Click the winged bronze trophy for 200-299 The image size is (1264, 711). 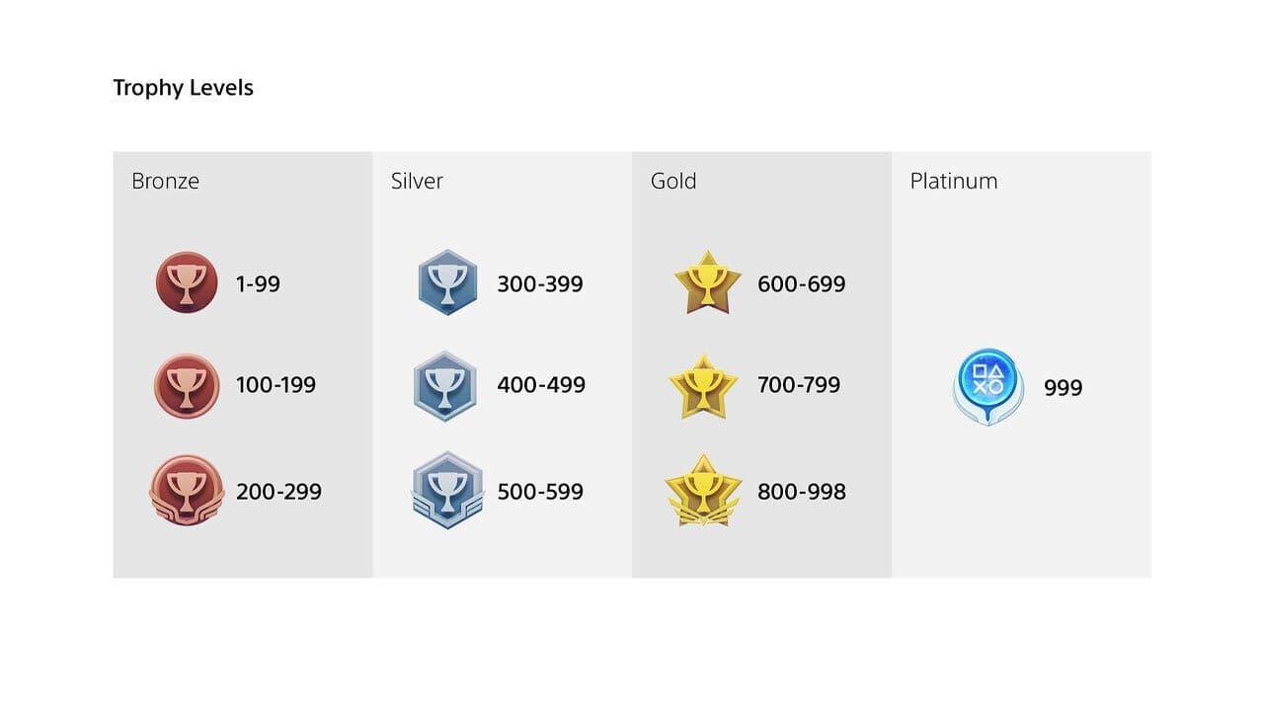(187, 491)
